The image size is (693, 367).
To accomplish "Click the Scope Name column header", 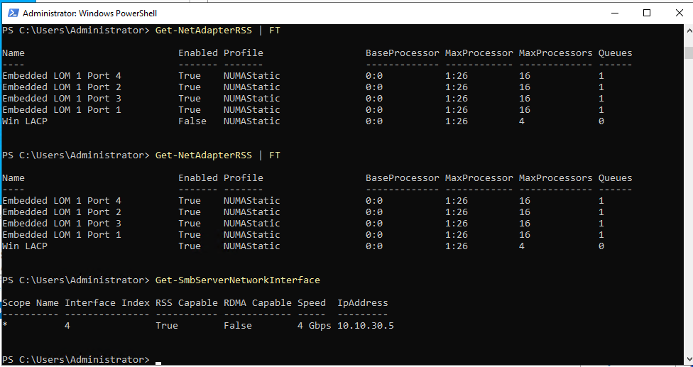I will click(31, 303).
